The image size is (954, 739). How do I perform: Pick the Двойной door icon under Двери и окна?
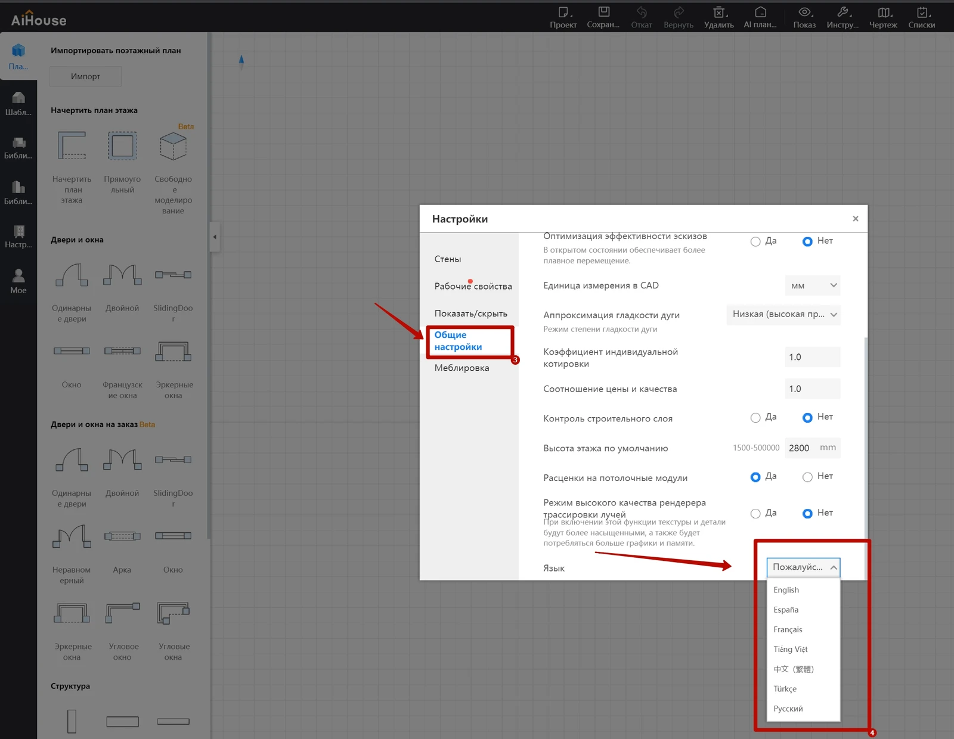122,275
